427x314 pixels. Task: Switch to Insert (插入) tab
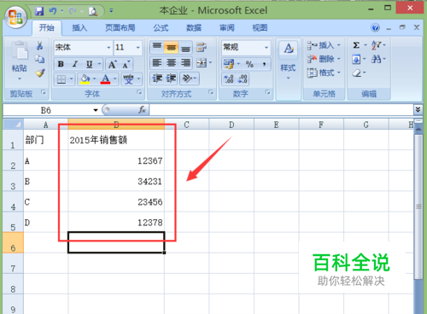79,28
